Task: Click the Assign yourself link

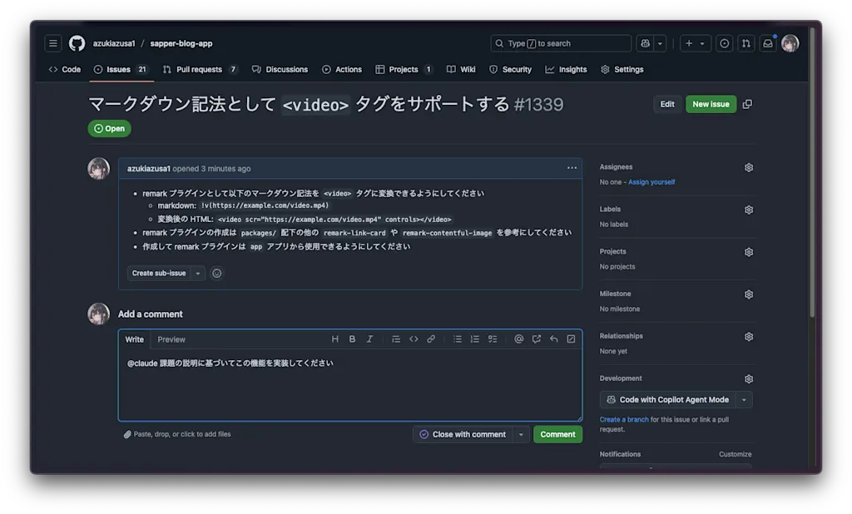Action: [651, 182]
